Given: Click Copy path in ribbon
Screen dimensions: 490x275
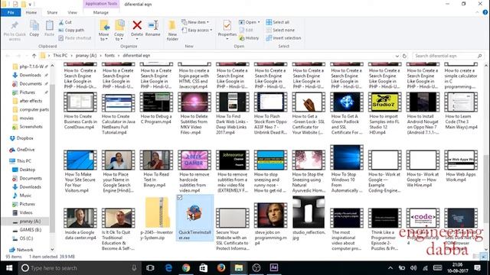Looking at the screenshot, I should pyautogui.click(x=71, y=31).
